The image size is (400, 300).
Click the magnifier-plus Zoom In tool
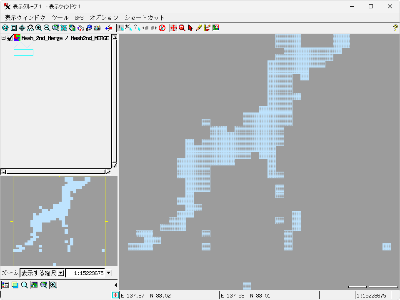click(39, 28)
